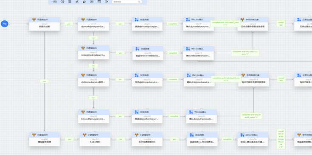Viewport: 312px width, 155px height.
Task: Select the 'no' label below step5
Action: click(93, 38)
